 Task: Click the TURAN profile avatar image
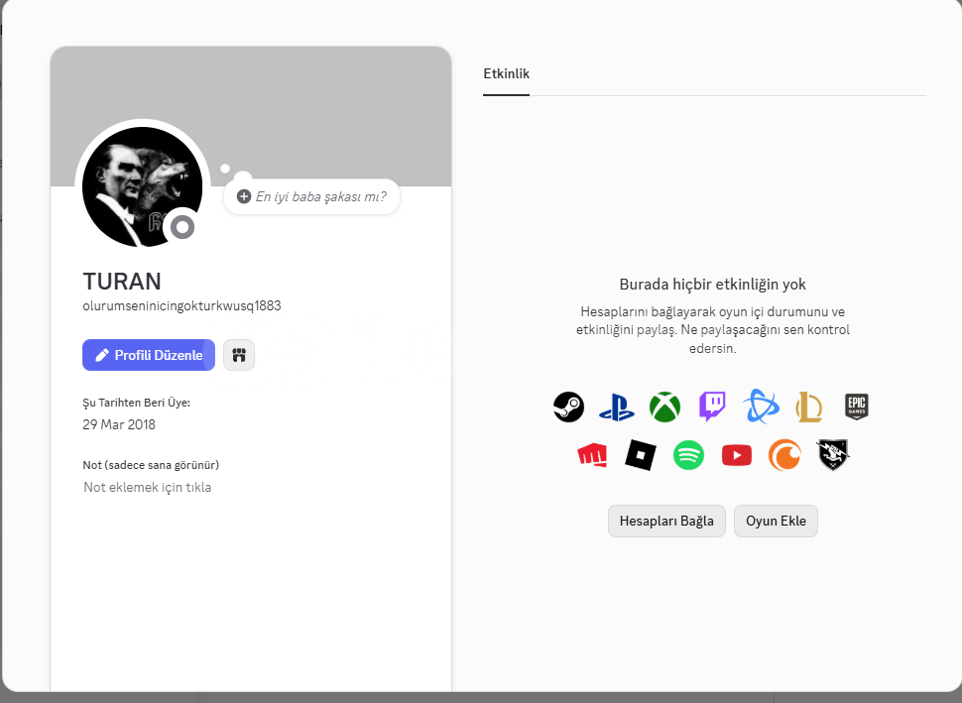pyautogui.click(x=143, y=186)
